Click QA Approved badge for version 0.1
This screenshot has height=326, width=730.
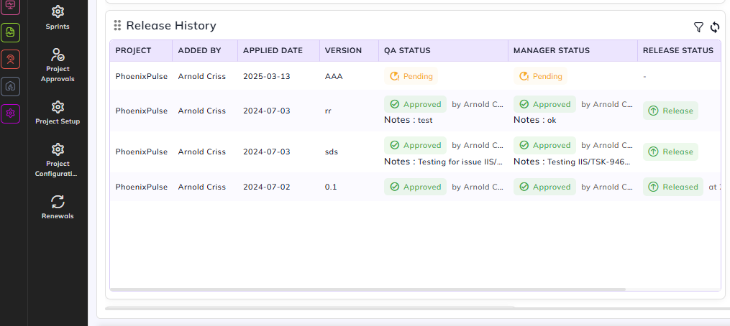[x=415, y=187]
